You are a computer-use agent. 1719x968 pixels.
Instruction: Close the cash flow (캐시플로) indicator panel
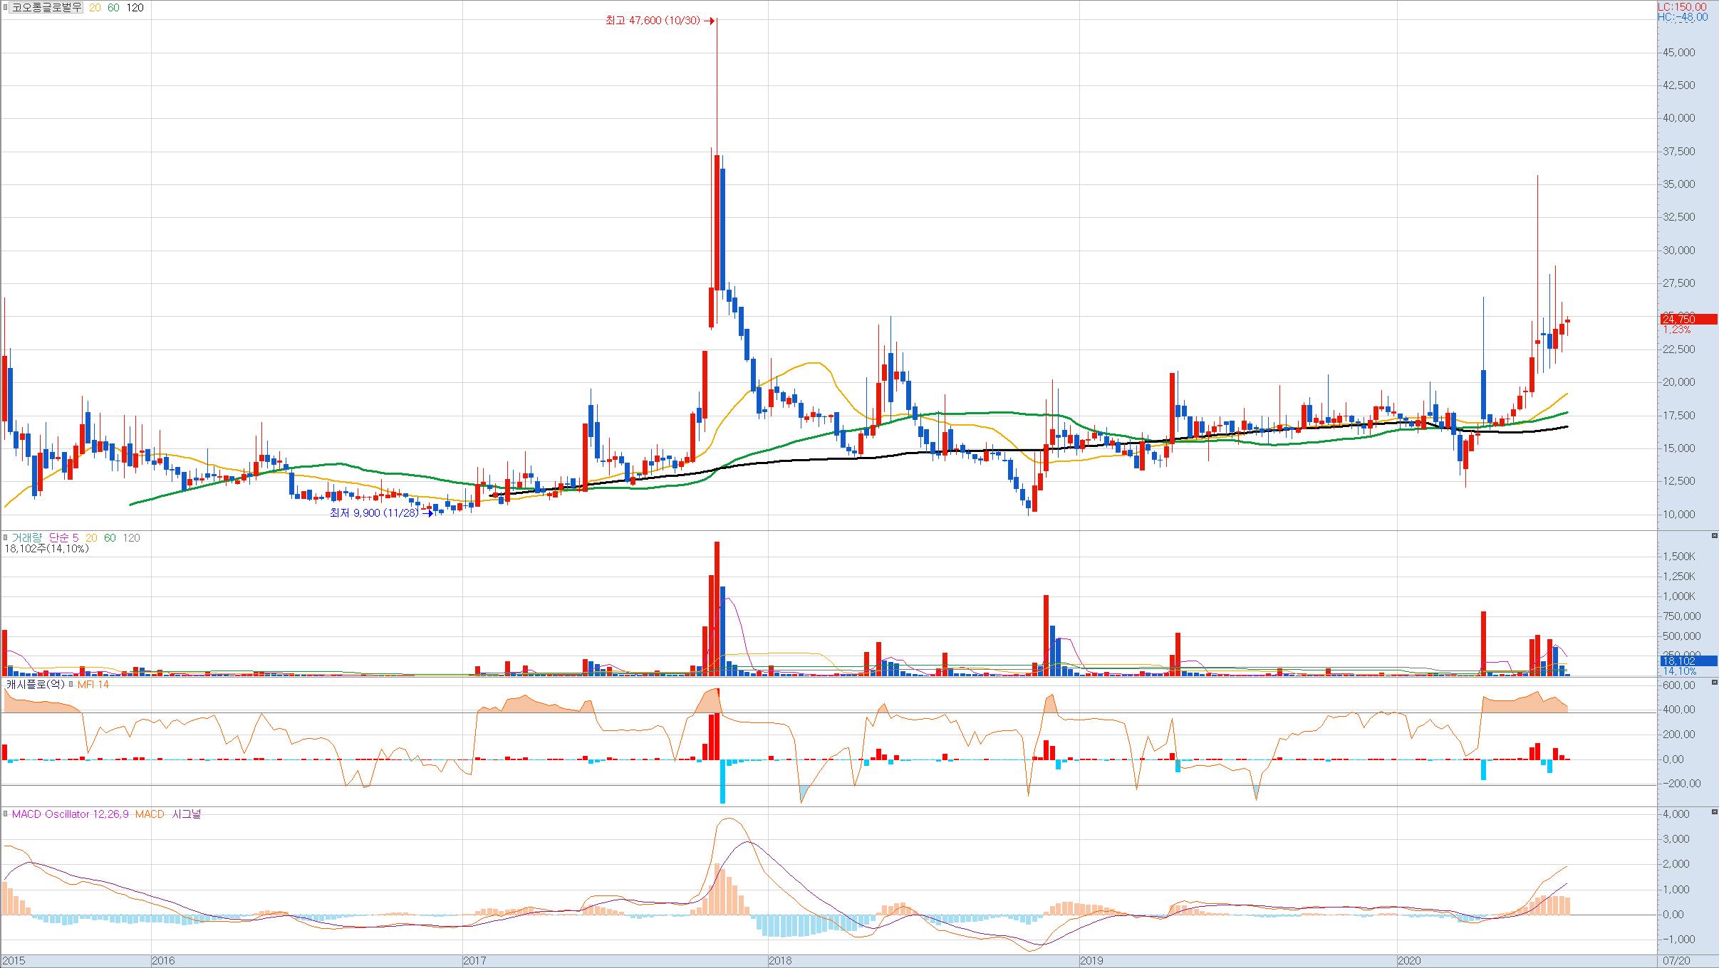[x=1714, y=683]
